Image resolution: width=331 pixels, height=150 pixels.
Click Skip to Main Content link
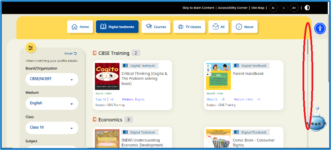coord(198,8)
